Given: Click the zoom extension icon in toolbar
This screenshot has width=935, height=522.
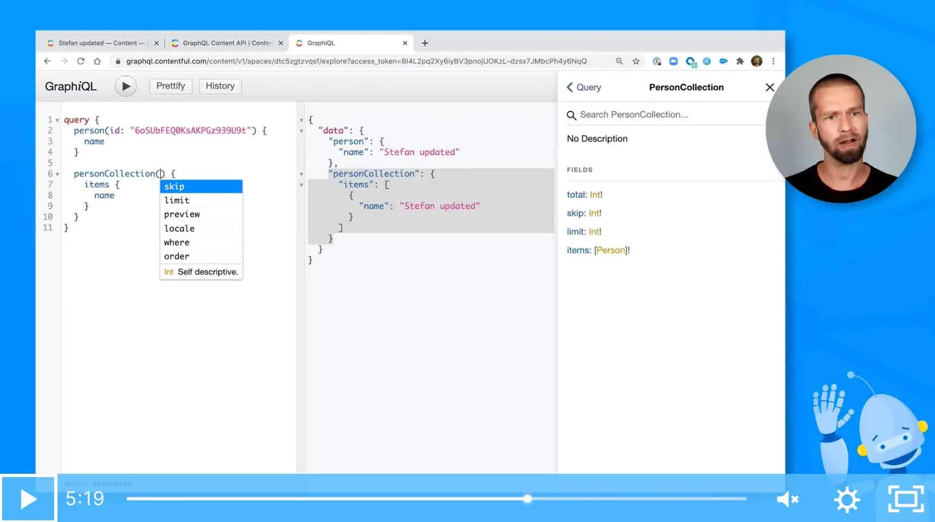Looking at the screenshot, I should tap(673, 61).
